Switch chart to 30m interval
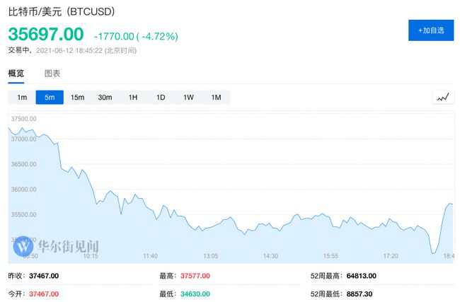The image size is (460, 302). click(x=105, y=98)
